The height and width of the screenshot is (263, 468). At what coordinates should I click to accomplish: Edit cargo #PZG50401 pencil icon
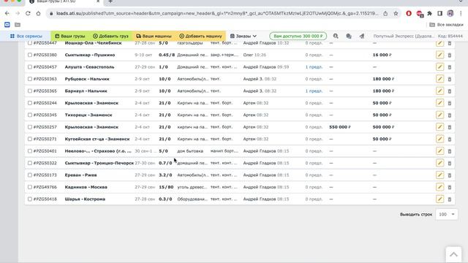pyautogui.click(x=439, y=151)
